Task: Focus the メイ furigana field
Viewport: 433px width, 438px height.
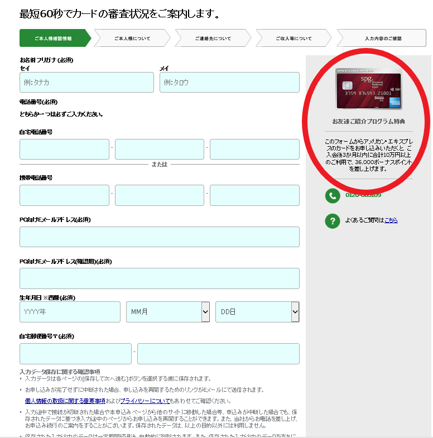Action: pos(229,83)
